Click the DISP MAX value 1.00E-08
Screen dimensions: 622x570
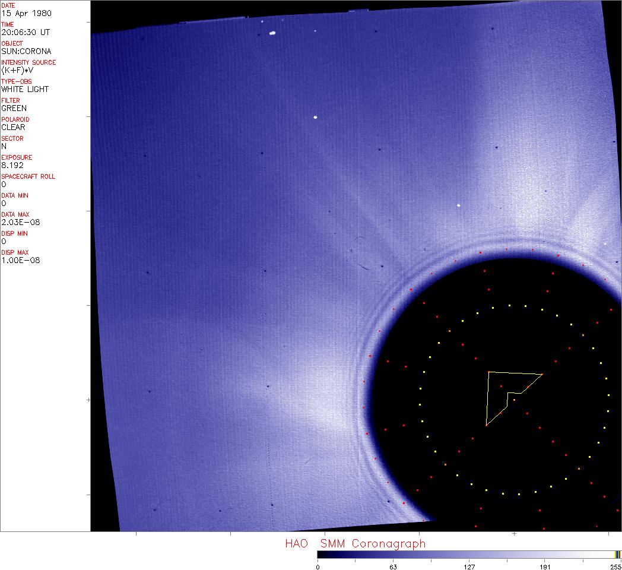click(20, 260)
